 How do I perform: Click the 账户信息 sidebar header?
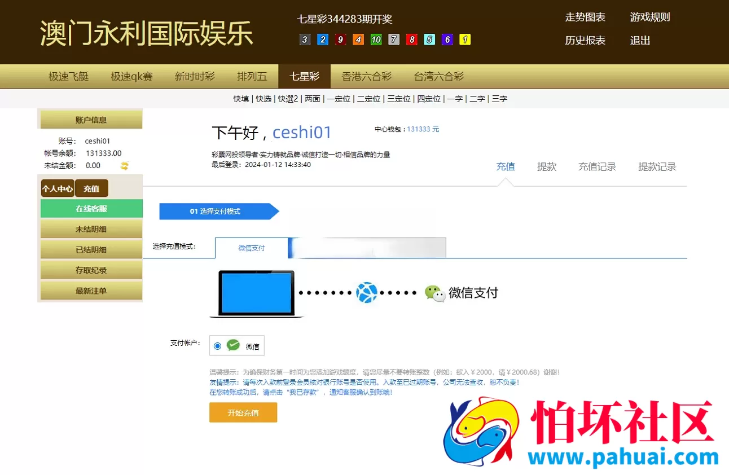coord(91,120)
